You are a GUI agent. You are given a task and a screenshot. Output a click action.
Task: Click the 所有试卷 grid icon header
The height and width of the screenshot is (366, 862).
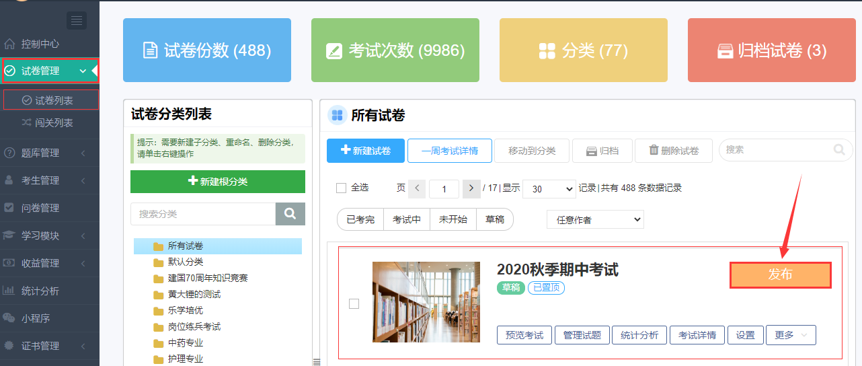click(337, 115)
